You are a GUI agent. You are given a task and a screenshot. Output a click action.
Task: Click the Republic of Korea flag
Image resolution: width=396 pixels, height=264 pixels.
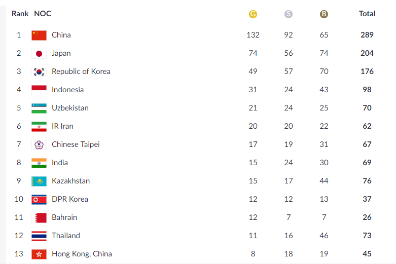tap(39, 71)
